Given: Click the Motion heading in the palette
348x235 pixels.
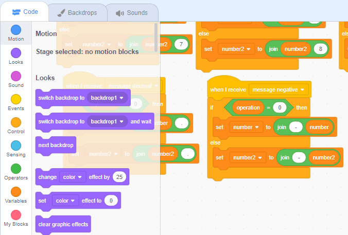Looking at the screenshot, I should click(46, 34).
